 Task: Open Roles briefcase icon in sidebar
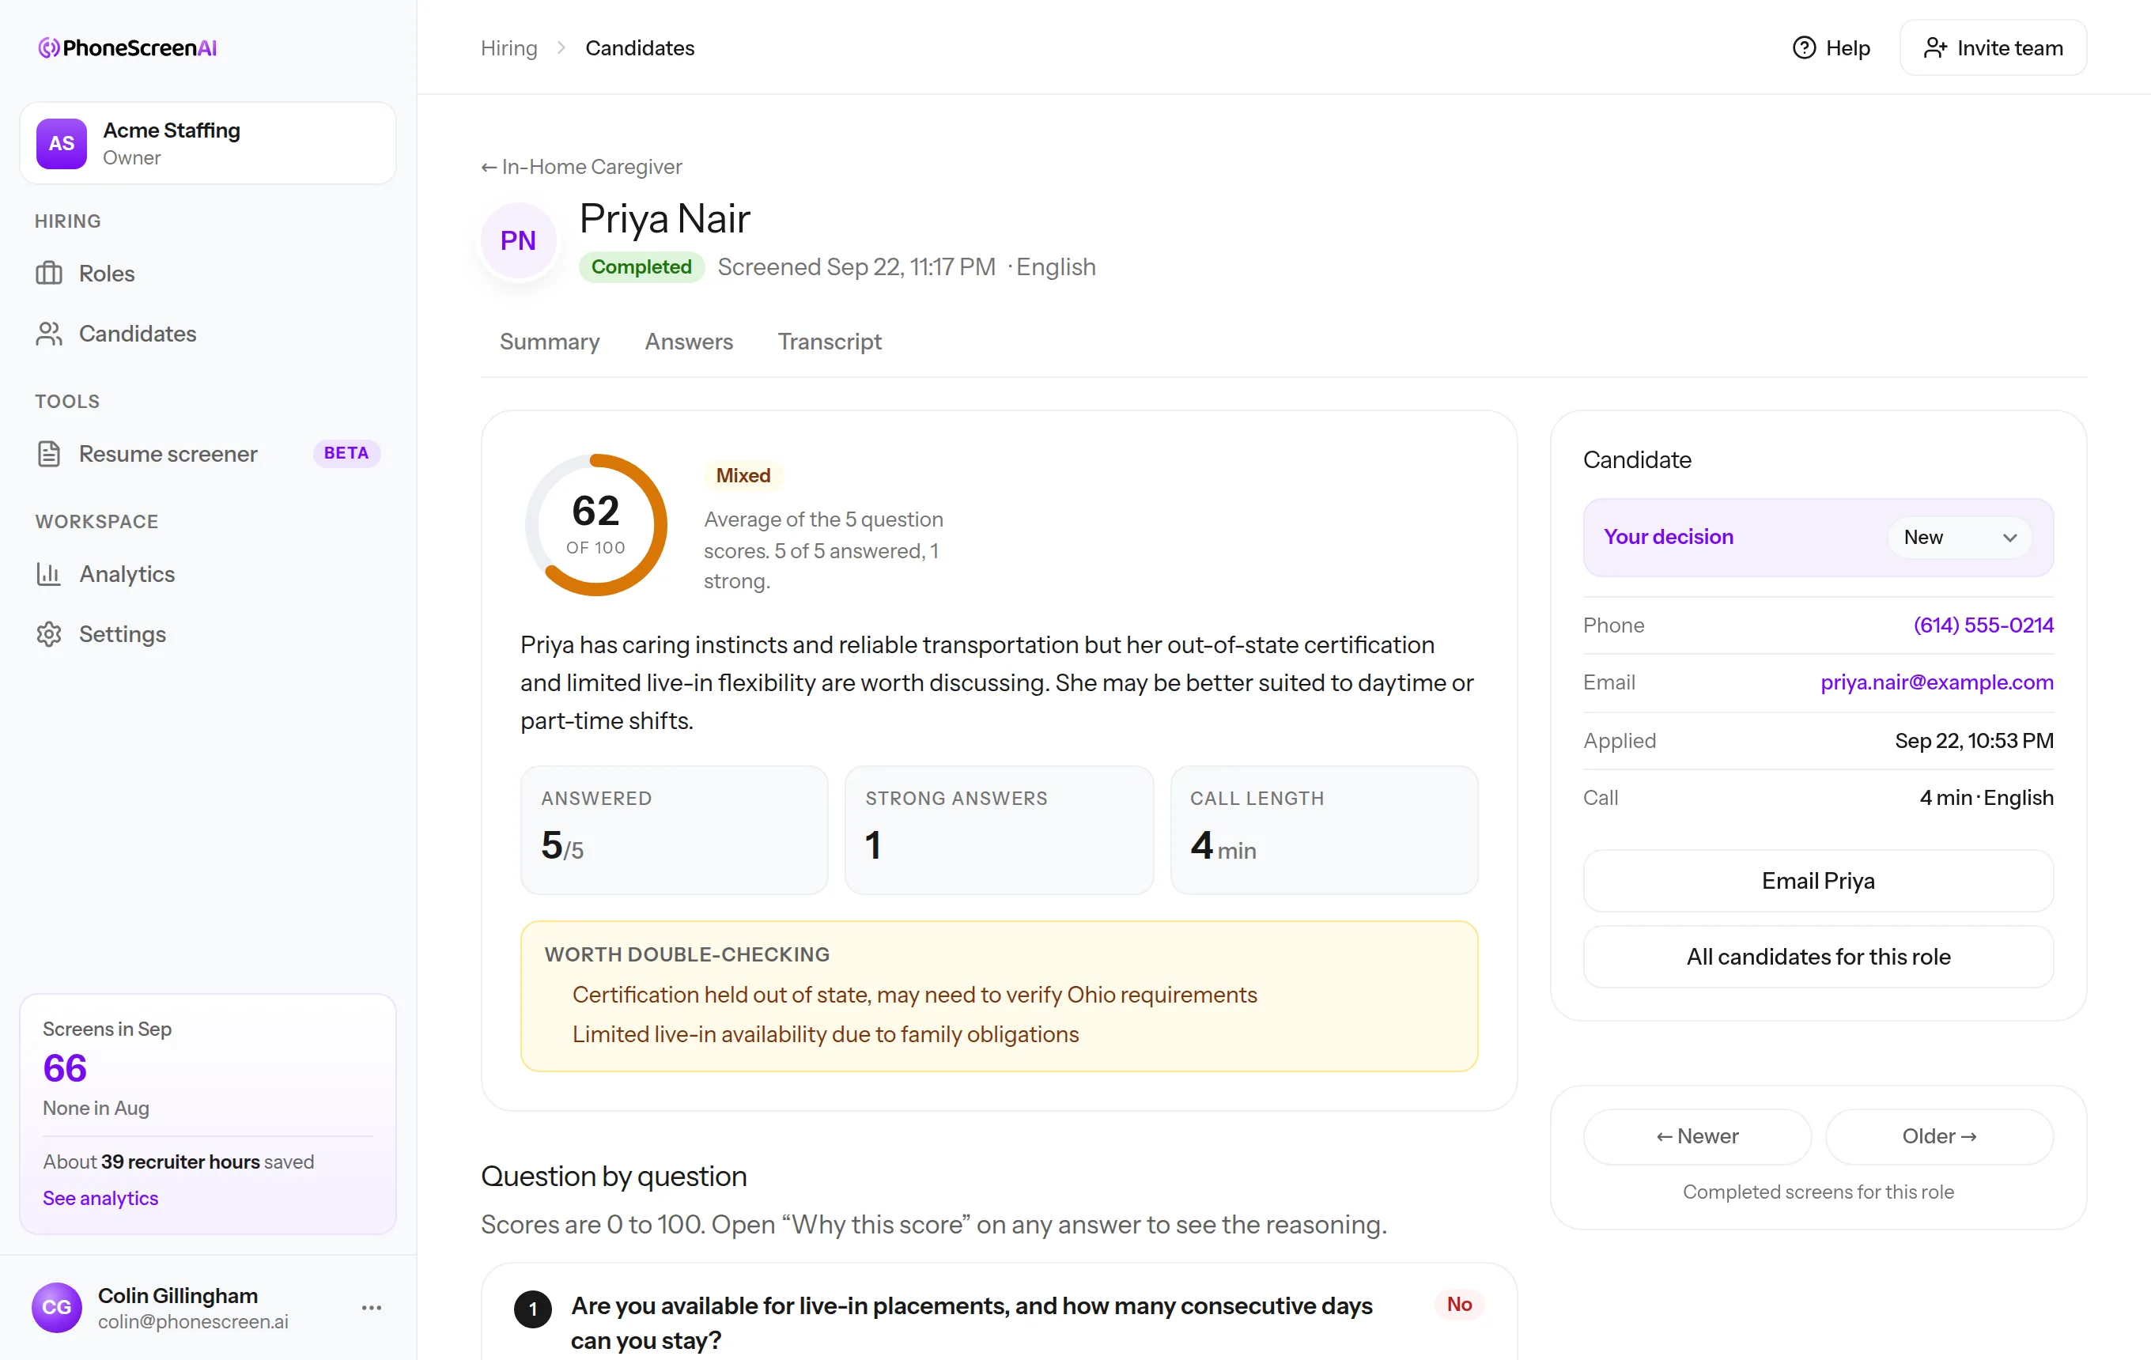pos(49,274)
